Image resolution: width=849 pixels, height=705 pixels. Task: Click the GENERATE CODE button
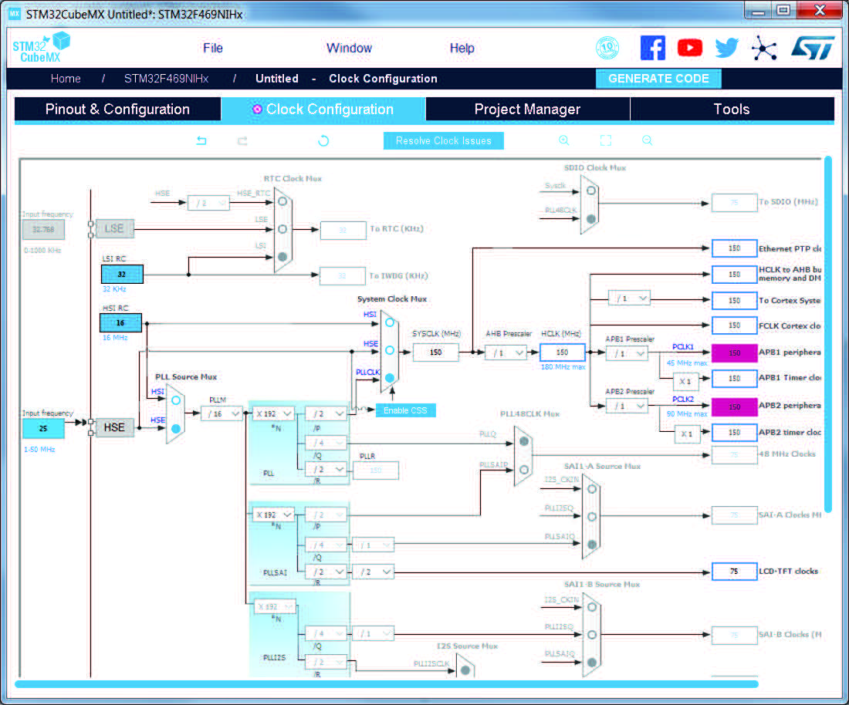pyautogui.click(x=658, y=79)
